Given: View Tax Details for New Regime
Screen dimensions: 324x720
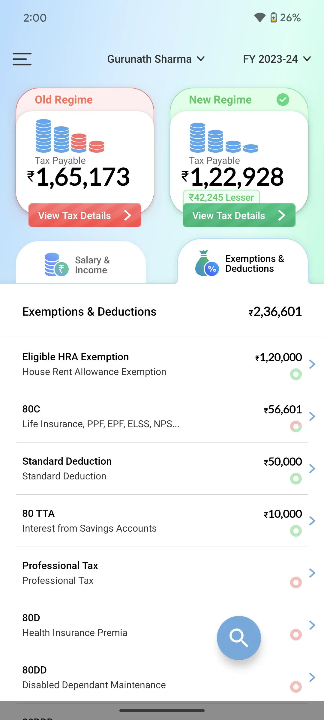Looking at the screenshot, I should point(239,215).
